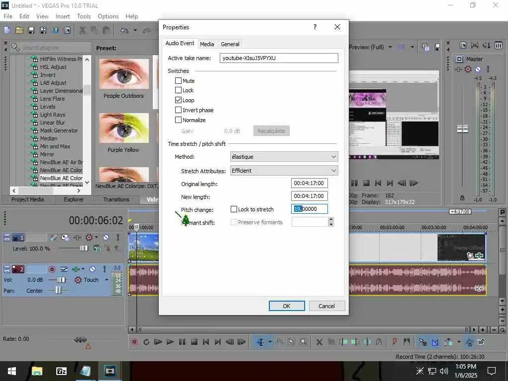Toggle Mute on video track 1
Screen dimensions: 508x381
[106, 238]
